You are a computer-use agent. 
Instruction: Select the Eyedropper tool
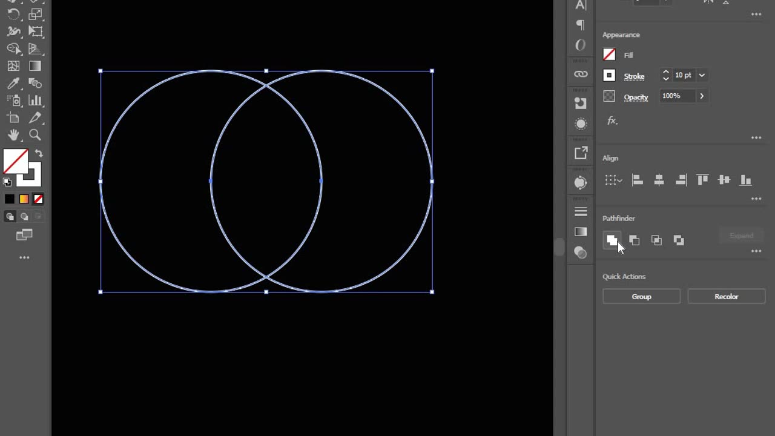[13, 84]
